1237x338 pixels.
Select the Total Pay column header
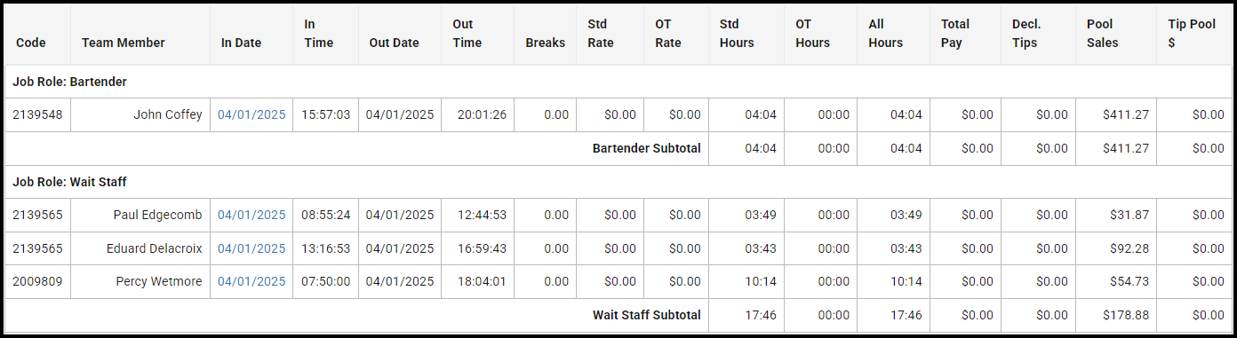tap(955, 34)
